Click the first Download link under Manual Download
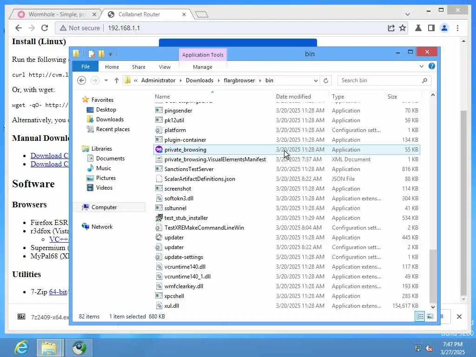This screenshot has height=357, width=476. [49, 155]
